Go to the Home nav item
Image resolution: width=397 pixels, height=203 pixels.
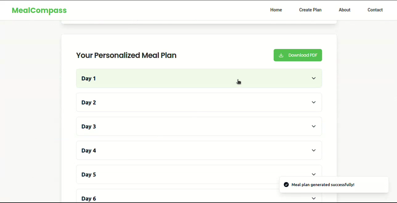[x=276, y=10]
